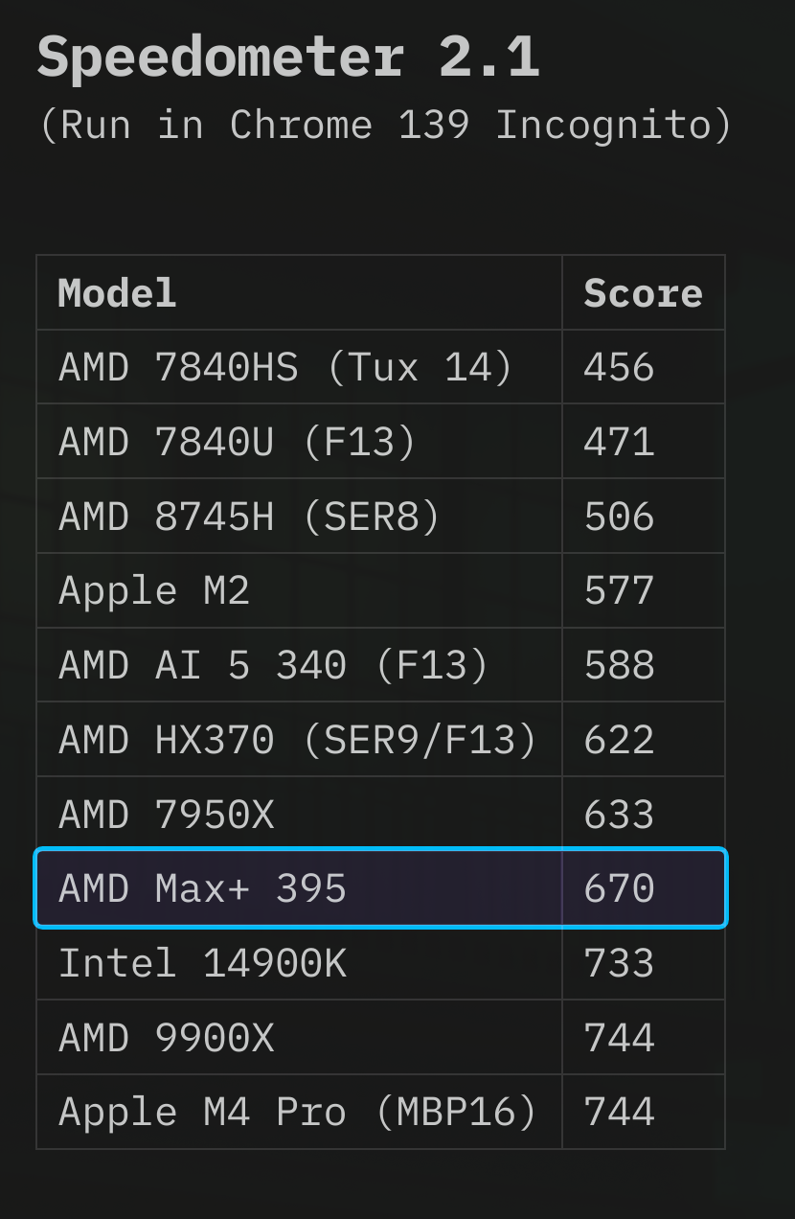The image size is (795, 1219).
Task: Click the AMD 7840HS (Tux 14) cell
Action: (x=299, y=367)
